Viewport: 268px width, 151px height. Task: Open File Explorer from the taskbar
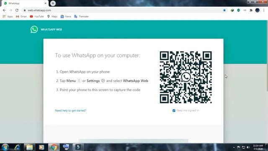[29, 147]
